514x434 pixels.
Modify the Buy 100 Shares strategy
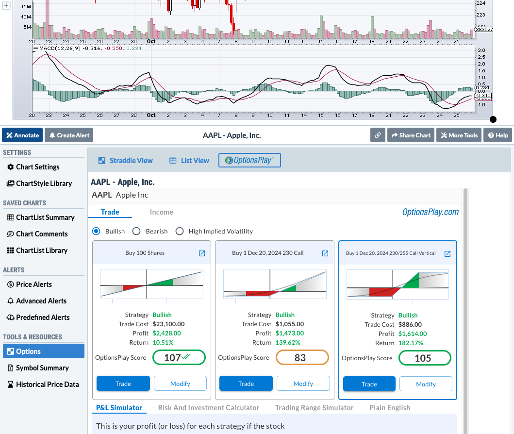pos(180,384)
